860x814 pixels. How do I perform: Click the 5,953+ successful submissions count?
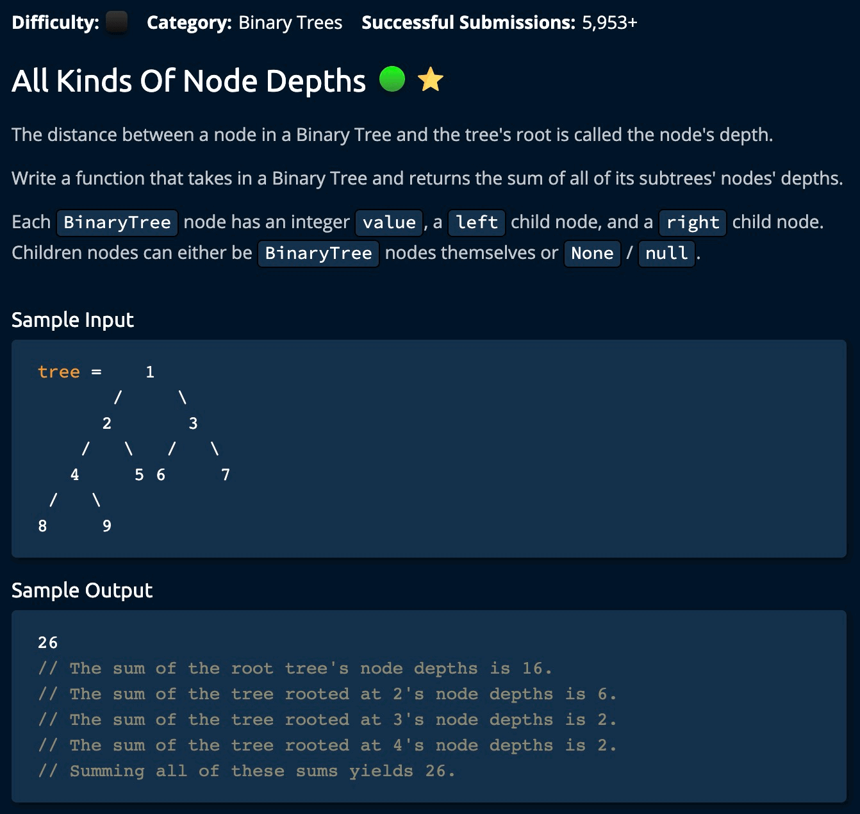pos(609,22)
